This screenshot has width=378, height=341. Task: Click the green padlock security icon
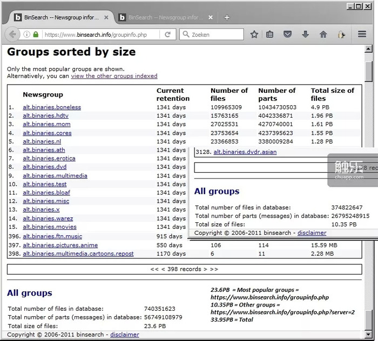tap(36, 35)
